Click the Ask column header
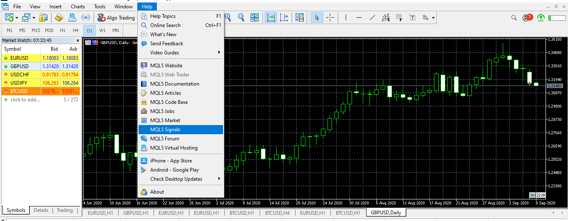Viewport: 568px width, 221px height. (70, 49)
